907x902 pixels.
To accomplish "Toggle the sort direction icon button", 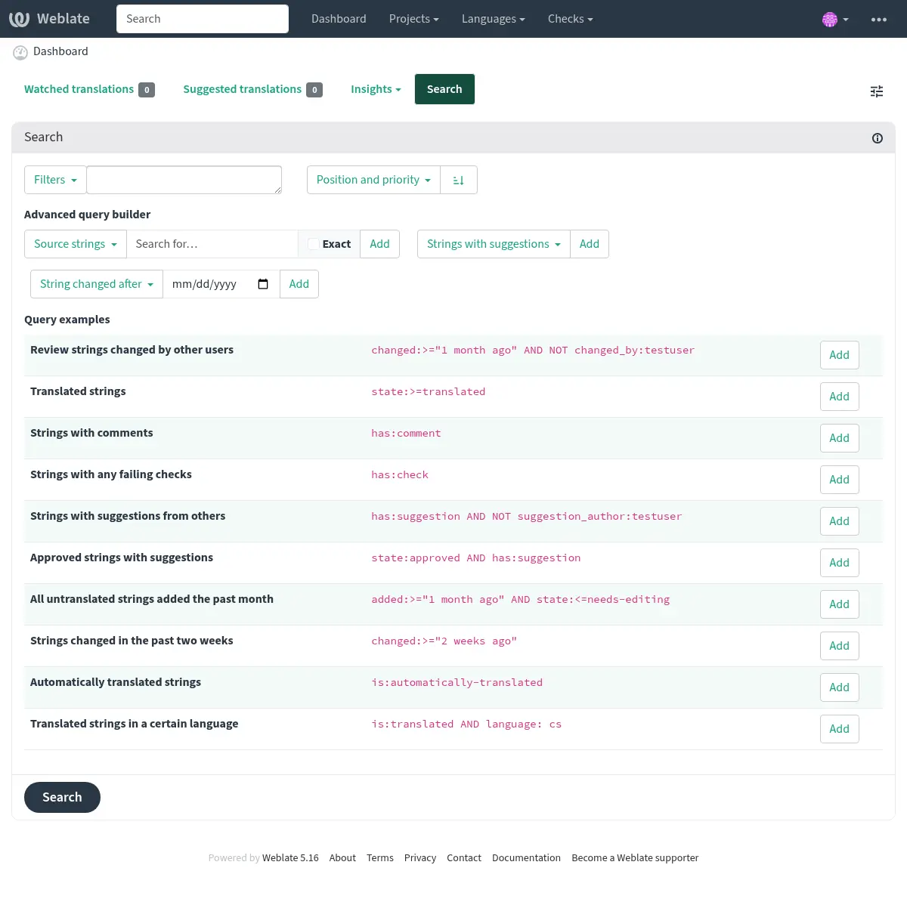I will coord(458,181).
